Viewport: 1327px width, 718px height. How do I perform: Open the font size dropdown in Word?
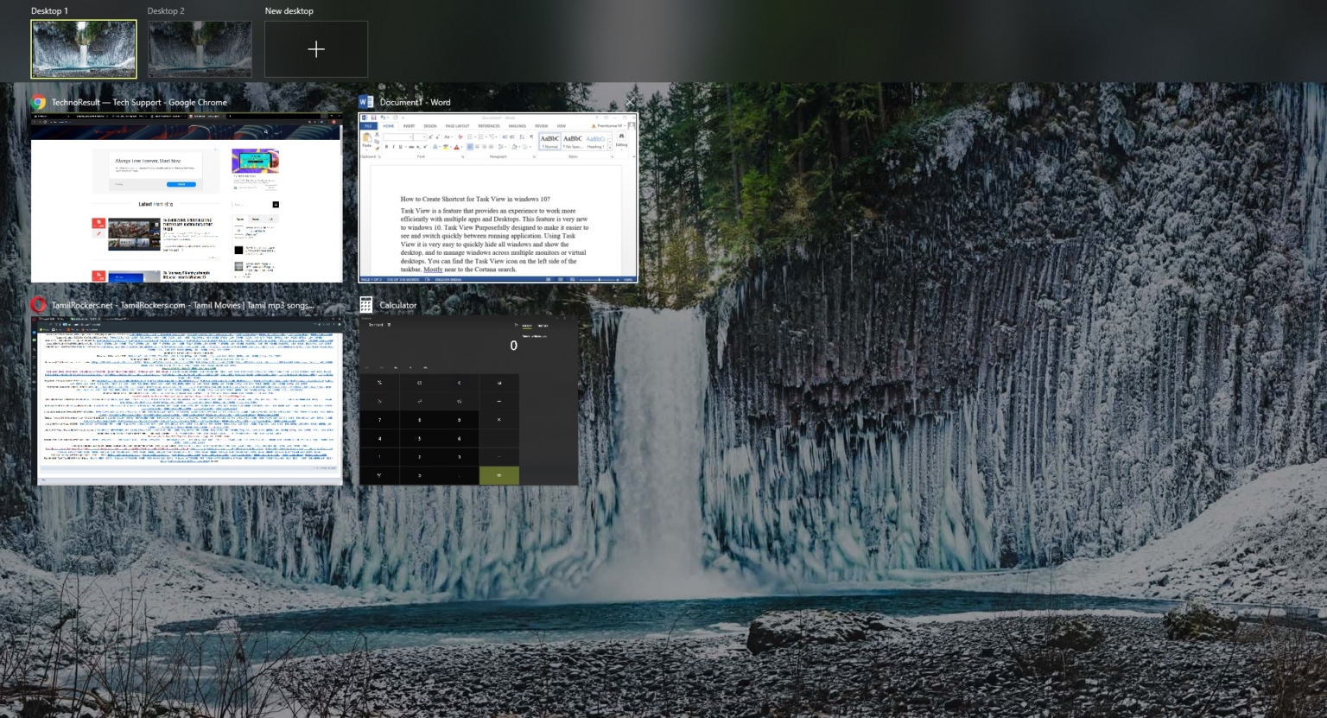[423, 137]
